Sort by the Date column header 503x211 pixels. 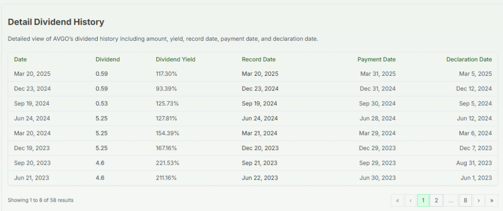coord(21,60)
